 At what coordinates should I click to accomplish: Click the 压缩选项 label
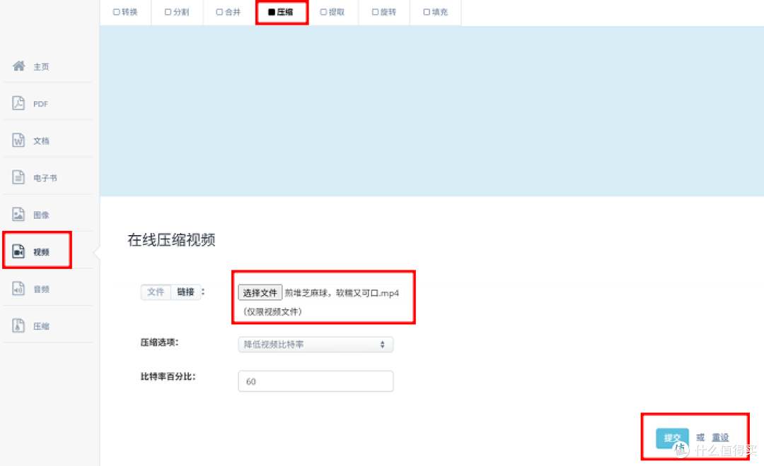click(160, 342)
